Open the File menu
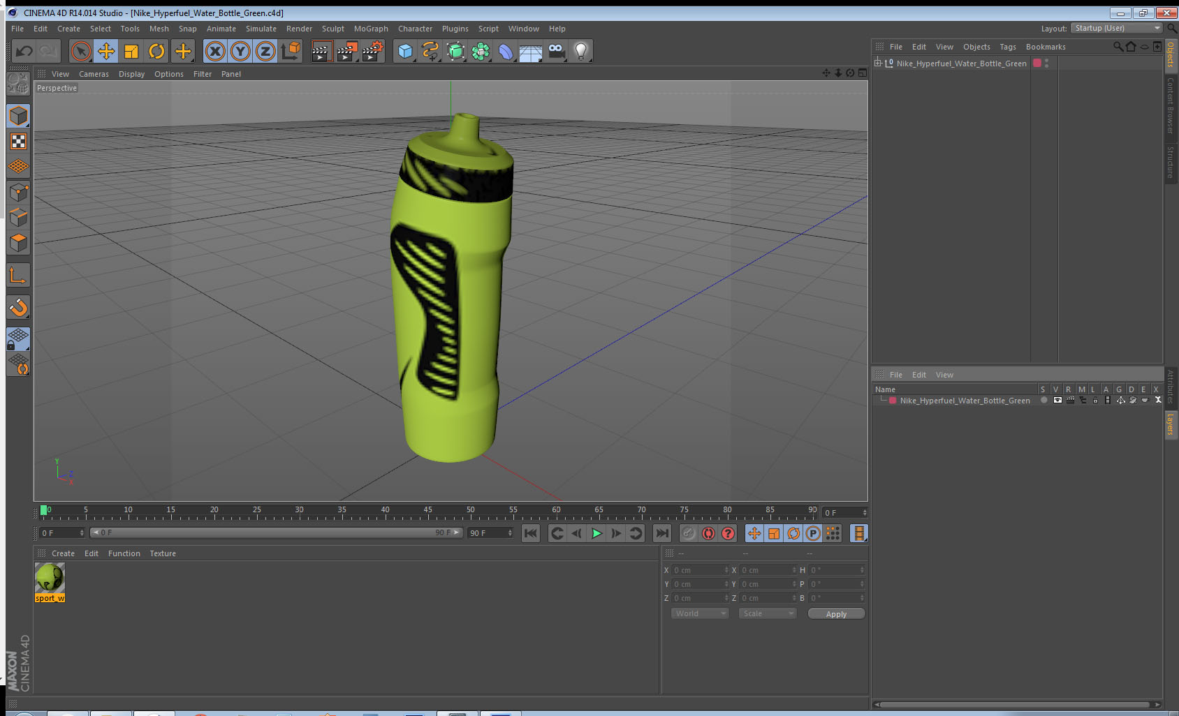 point(17,29)
